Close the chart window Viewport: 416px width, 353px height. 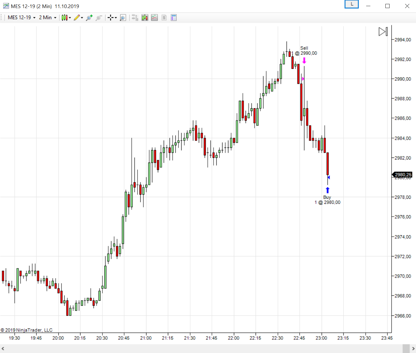click(x=407, y=6)
